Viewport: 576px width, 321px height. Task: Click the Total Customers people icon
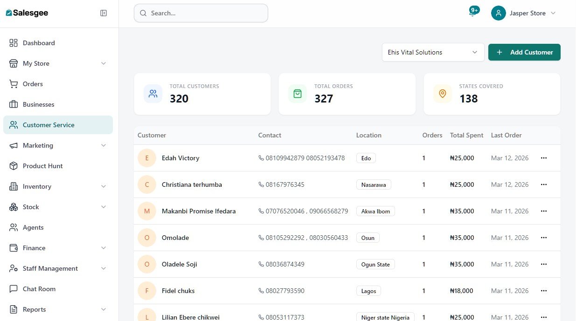click(x=153, y=94)
